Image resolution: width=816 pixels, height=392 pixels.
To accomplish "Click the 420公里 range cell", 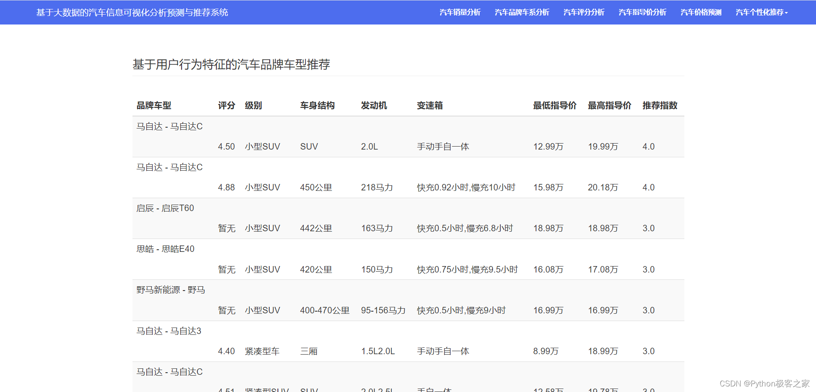I will (x=316, y=269).
